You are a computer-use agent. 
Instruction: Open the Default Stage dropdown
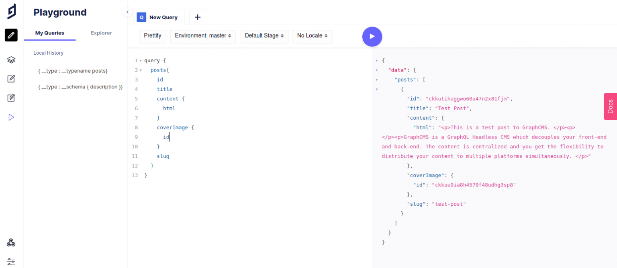pyautogui.click(x=264, y=36)
